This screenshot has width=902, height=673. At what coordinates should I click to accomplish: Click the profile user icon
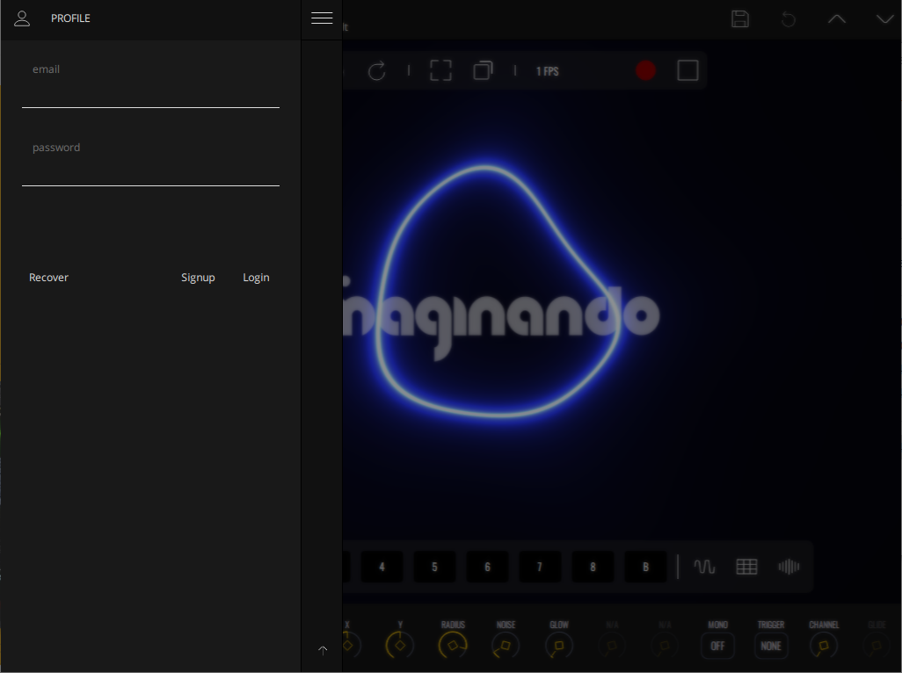click(x=22, y=18)
